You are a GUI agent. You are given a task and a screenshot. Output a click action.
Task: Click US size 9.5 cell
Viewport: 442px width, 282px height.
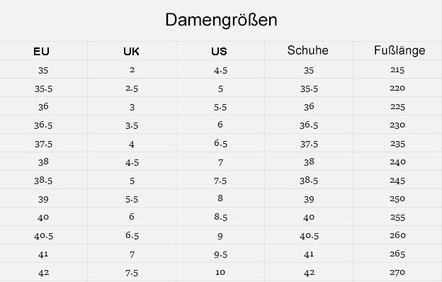click(x=220, y=254)
